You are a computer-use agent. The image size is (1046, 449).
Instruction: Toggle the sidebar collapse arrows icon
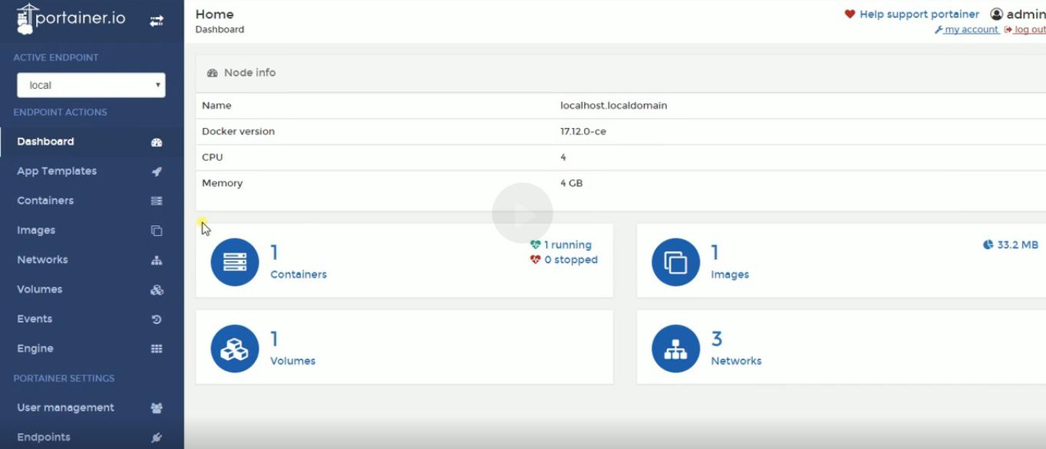(x=157, y=21)
